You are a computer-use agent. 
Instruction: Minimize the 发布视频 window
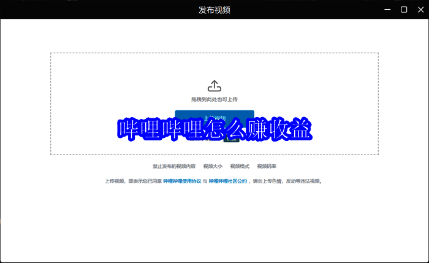[x=387, y=10]
